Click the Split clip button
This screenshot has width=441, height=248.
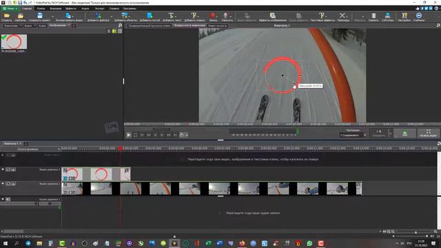379,133
